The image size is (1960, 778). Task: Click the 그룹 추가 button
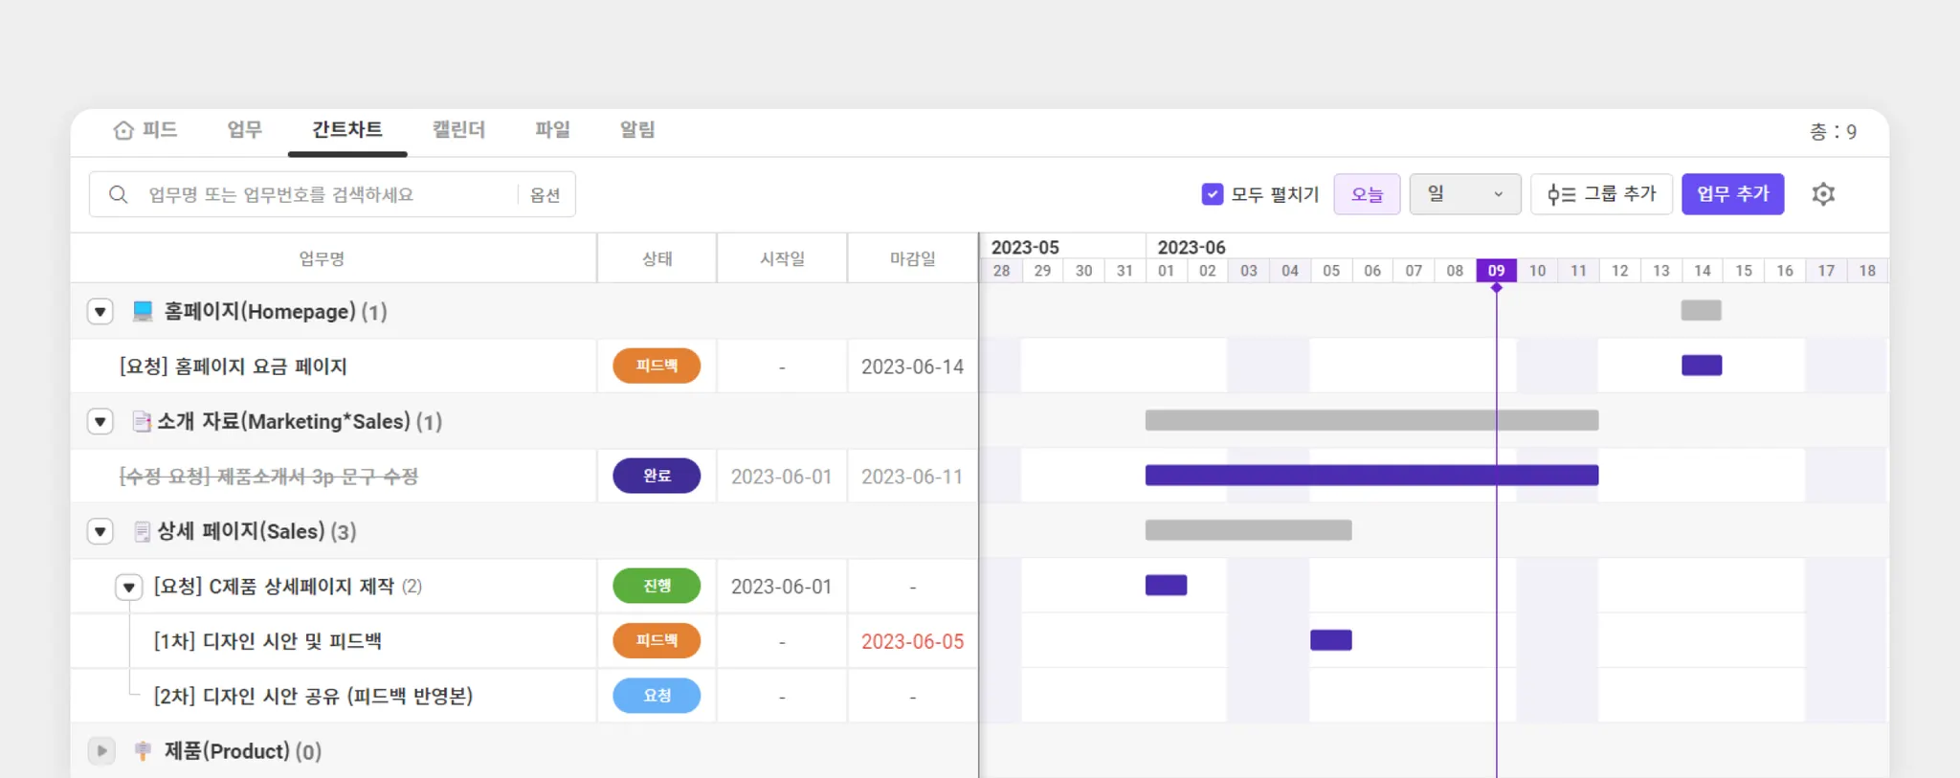[1601, 194]
